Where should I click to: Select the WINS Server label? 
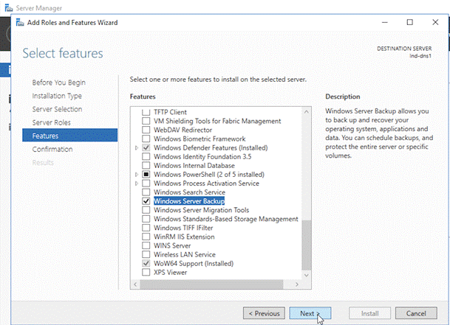click(x=172, y=245)
